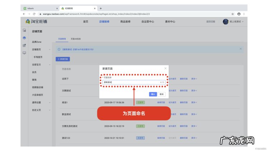Open 更多 dropdown in 试用下 row

click(194, 79)
